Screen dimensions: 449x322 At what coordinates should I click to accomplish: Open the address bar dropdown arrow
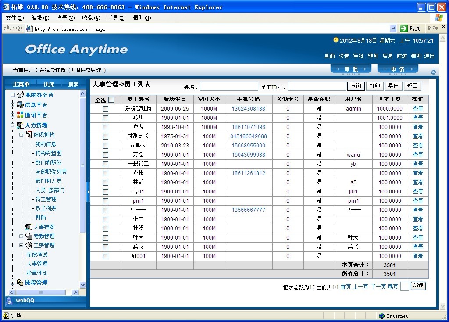click(x=393, y=29)
